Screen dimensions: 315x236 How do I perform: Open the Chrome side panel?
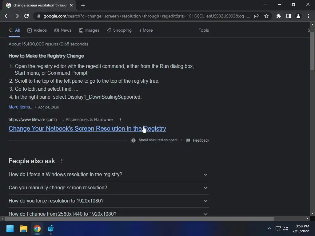click(289, 16)
